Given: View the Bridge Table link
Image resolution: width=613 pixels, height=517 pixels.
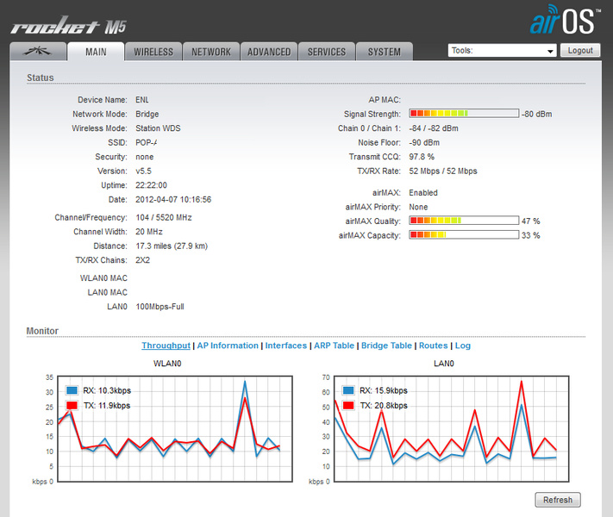Looking at the screenshot, I should (386, 346).
